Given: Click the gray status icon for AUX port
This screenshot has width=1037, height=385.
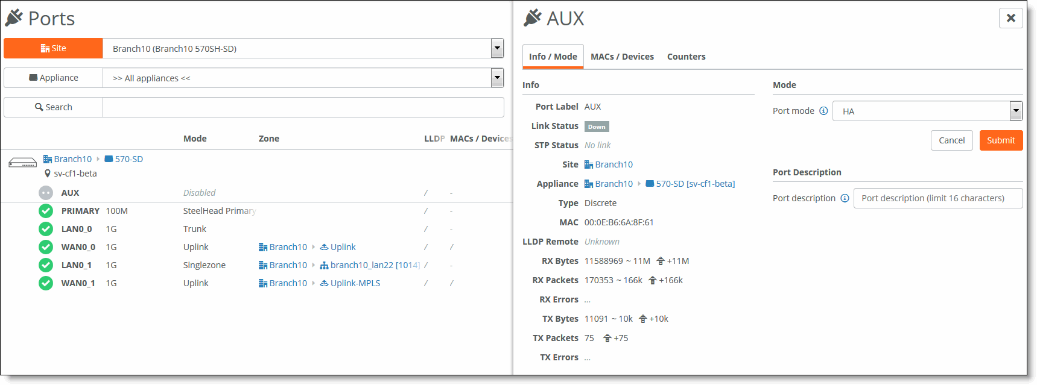Looking at the screenshot, I should (x=46, y=193).
